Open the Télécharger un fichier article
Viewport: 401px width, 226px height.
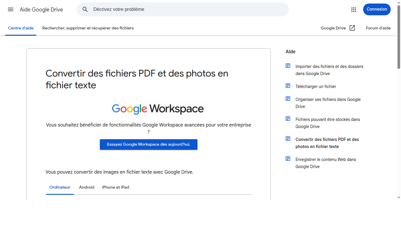tap(316, 87)
